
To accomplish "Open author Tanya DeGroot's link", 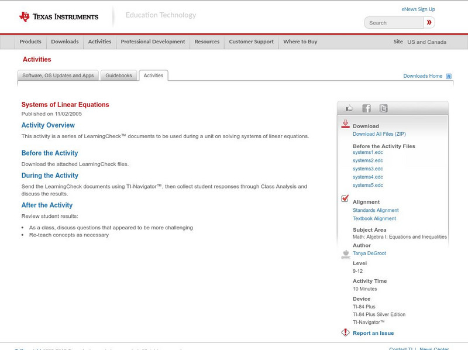I will pyautogui.click(x=369, y=253).
